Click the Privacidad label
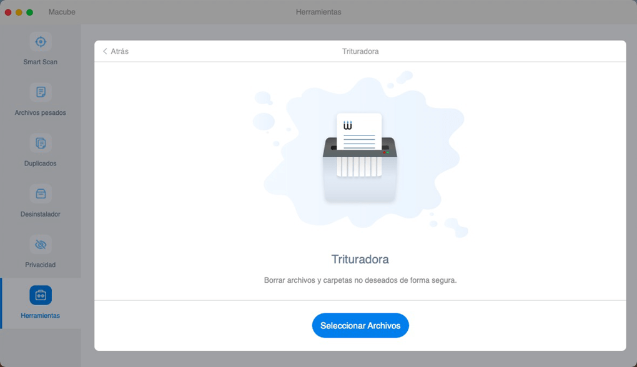The image size is (637, 367). click(40, 265)
